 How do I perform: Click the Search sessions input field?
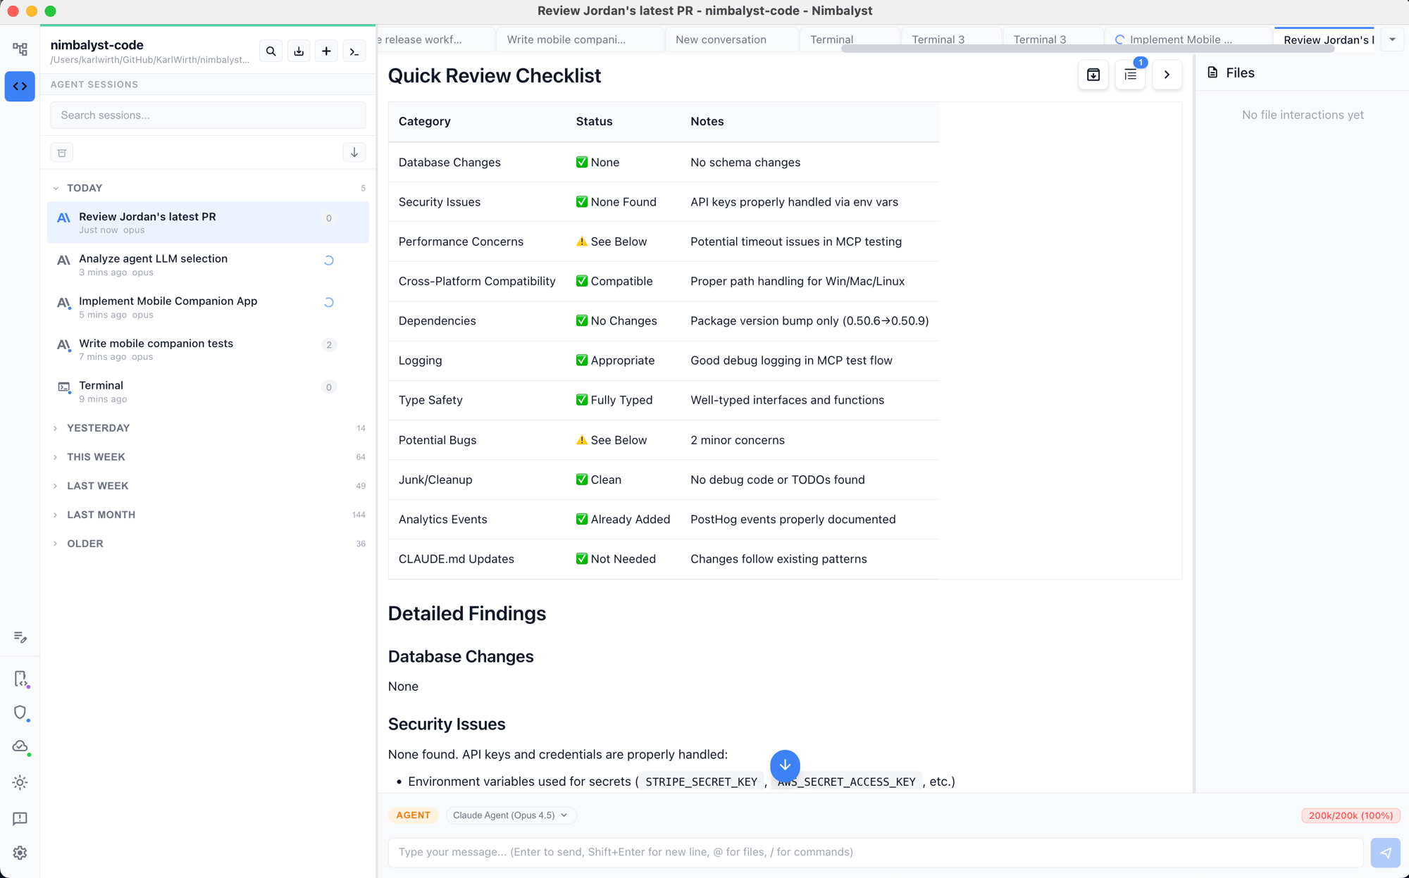pos(207,115)
